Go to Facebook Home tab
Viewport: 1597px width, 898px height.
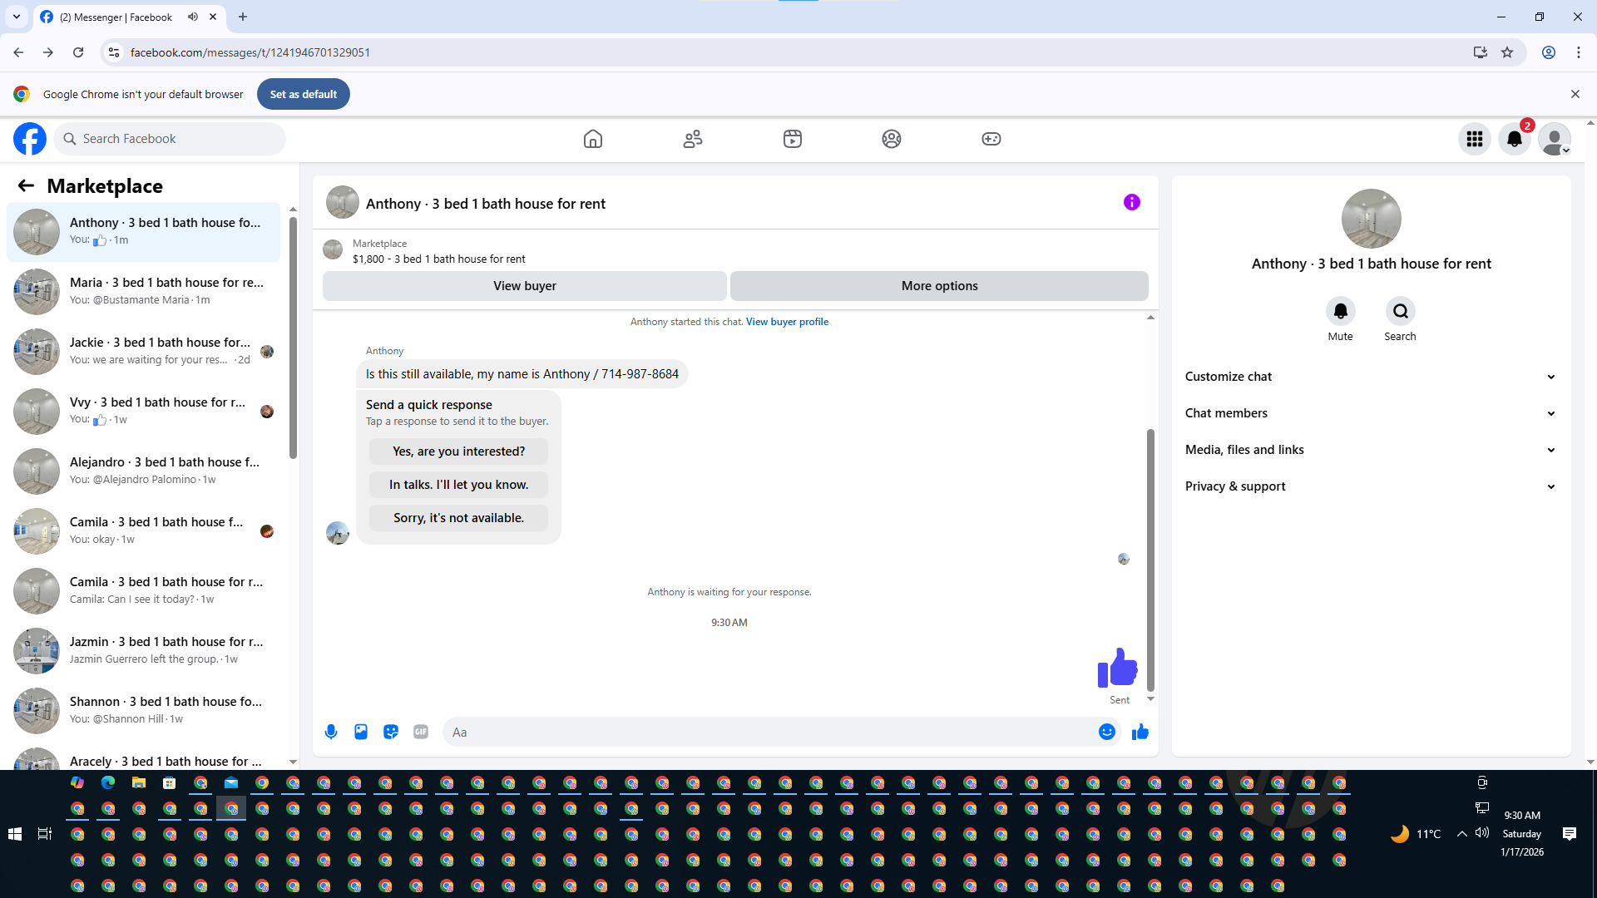593,139
